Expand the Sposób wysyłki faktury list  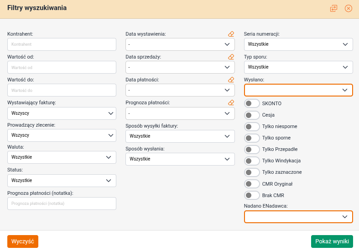[180, 136]
